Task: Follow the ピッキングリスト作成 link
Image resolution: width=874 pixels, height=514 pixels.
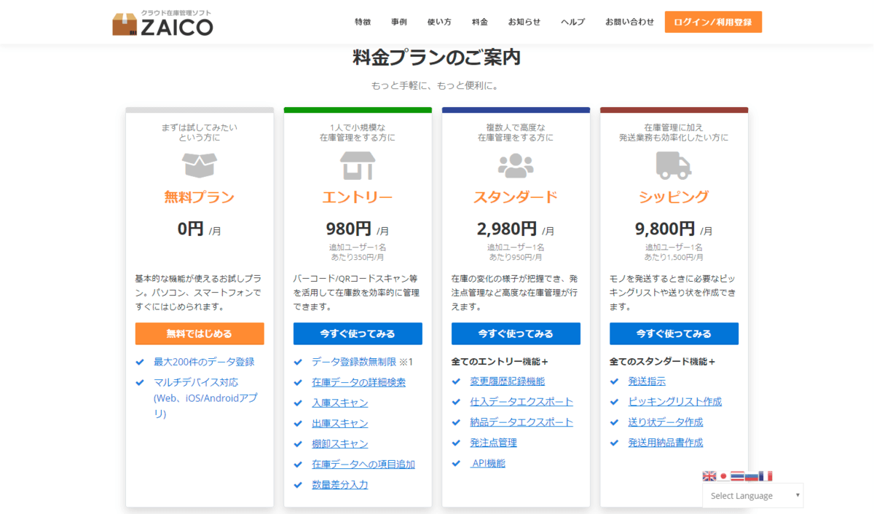Action: 674,402
